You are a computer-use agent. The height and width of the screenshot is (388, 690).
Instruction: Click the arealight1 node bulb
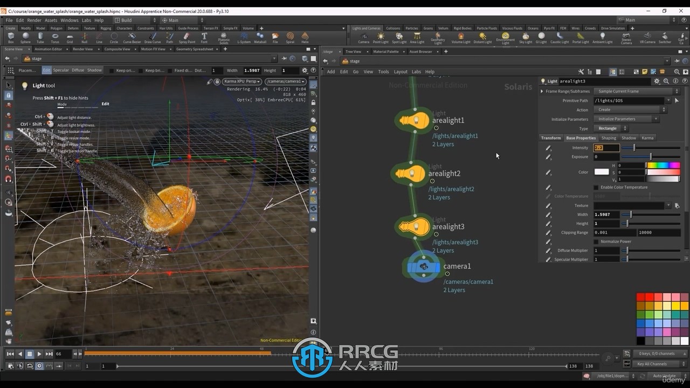[413, 120]
